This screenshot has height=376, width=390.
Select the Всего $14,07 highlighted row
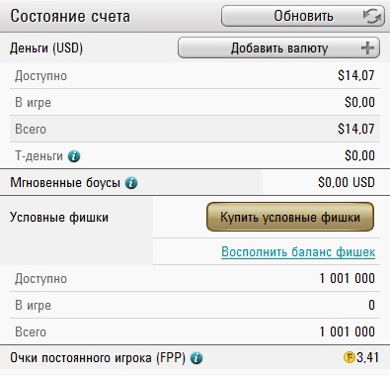[195, 129]
